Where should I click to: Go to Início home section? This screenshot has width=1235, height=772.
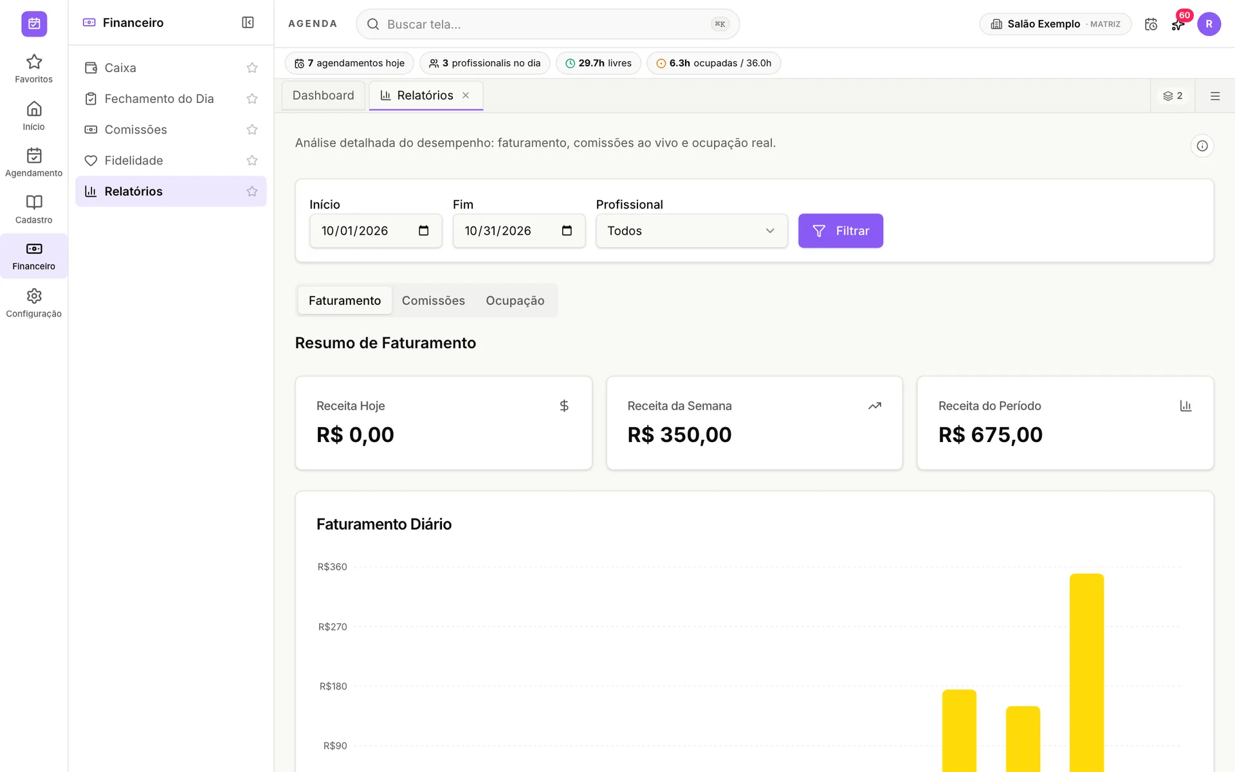[34, 116]
